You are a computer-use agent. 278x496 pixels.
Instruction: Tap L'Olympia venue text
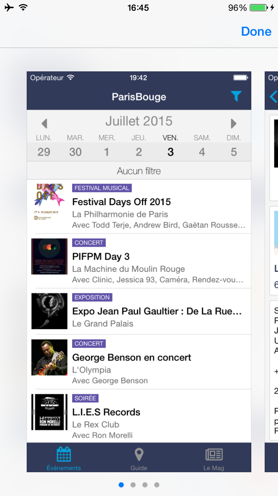click(92, 370)
